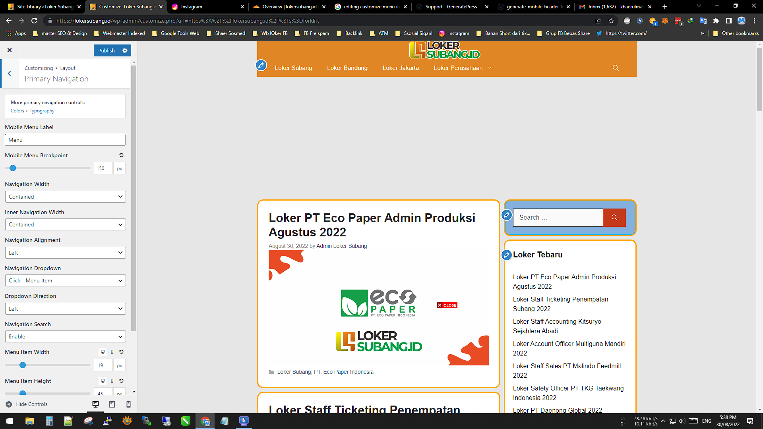This screenshot has width=763, height=429.
Task: Edit the Mobile Menu Label field
Action: [65, 140]
